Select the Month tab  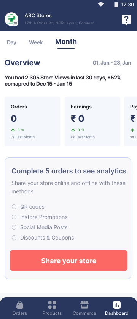tap(66, 42)
